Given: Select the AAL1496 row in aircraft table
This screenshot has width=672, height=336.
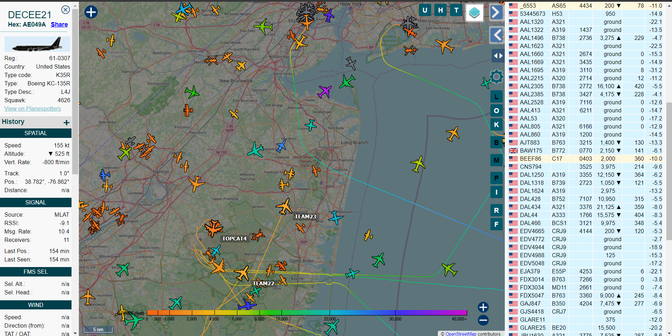Looking at the screenshot, I should tap(585, 38).
